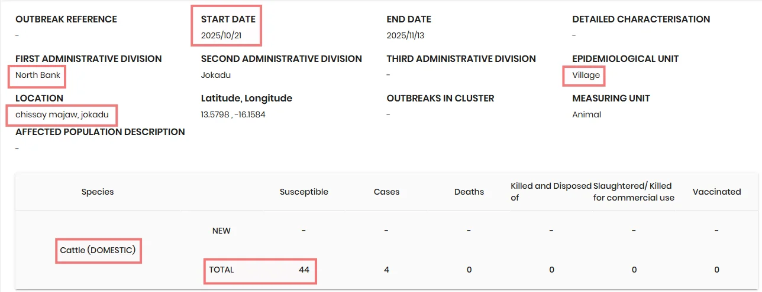Click the Susceptible column header
The width and height of the screenshot is (762, 292).
304,192
